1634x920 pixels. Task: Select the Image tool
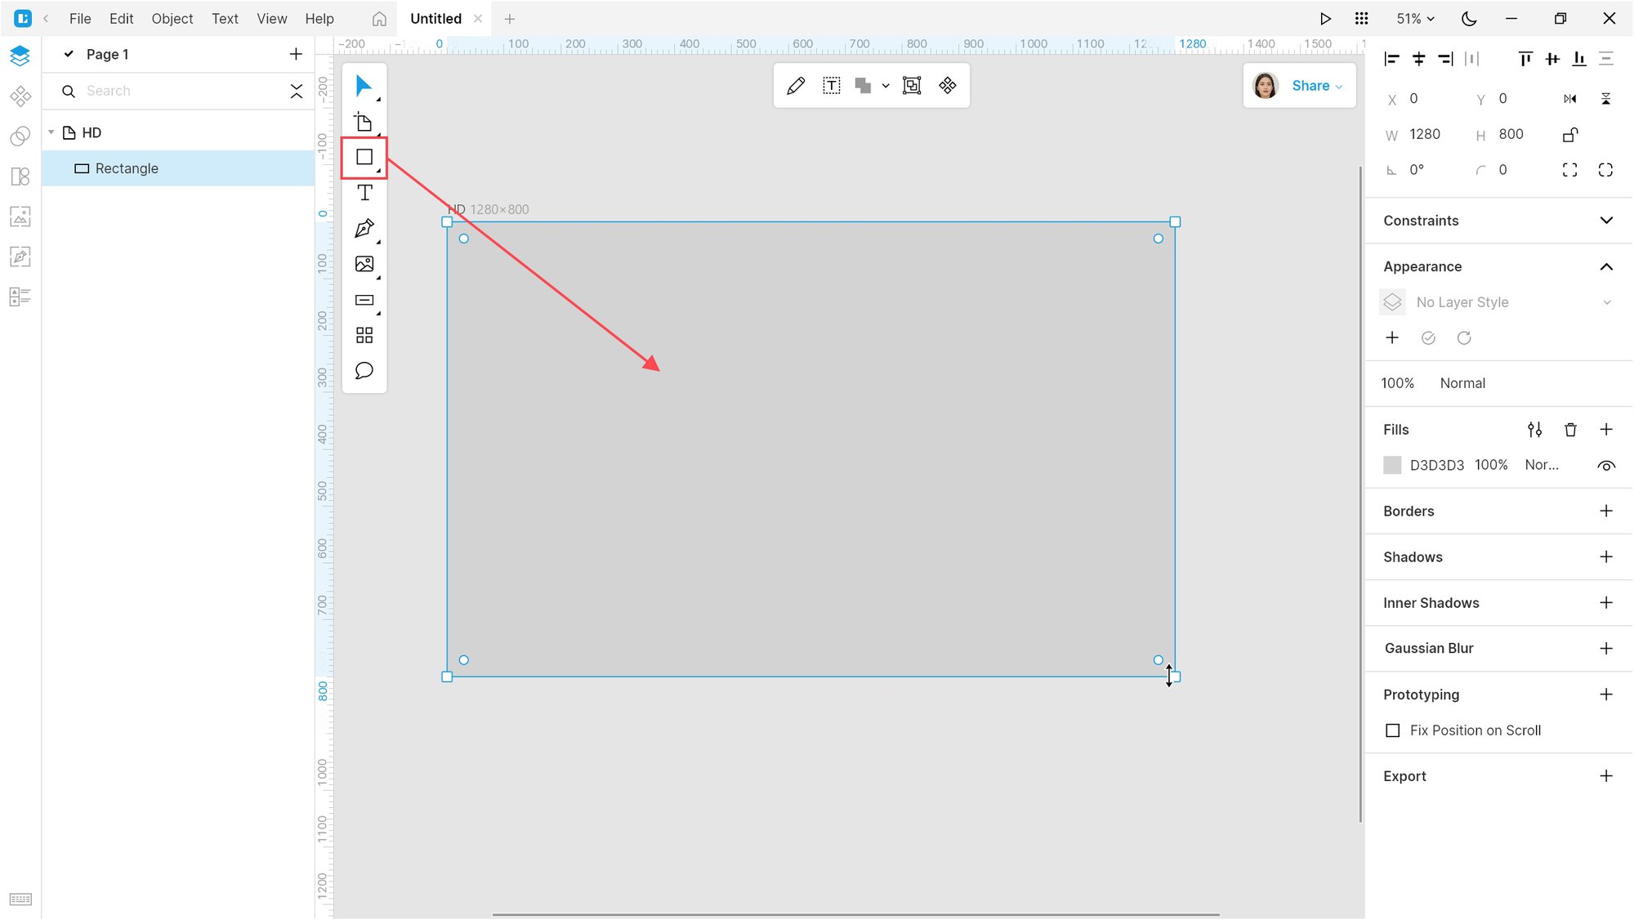[x=364, y=264]
